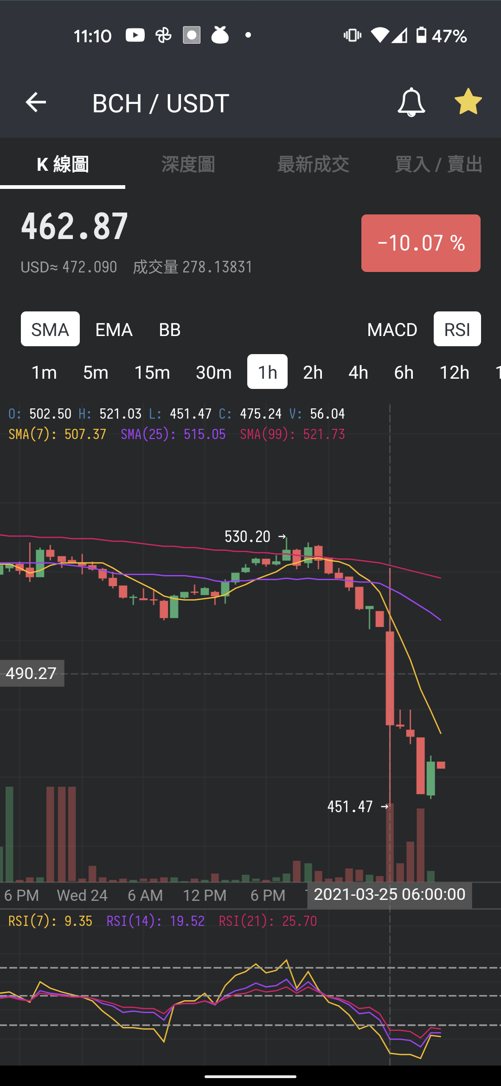This screenshot has width=501, height=1086.
Task: Choose the 1m chart interval
Action: (x=44, y=372)
